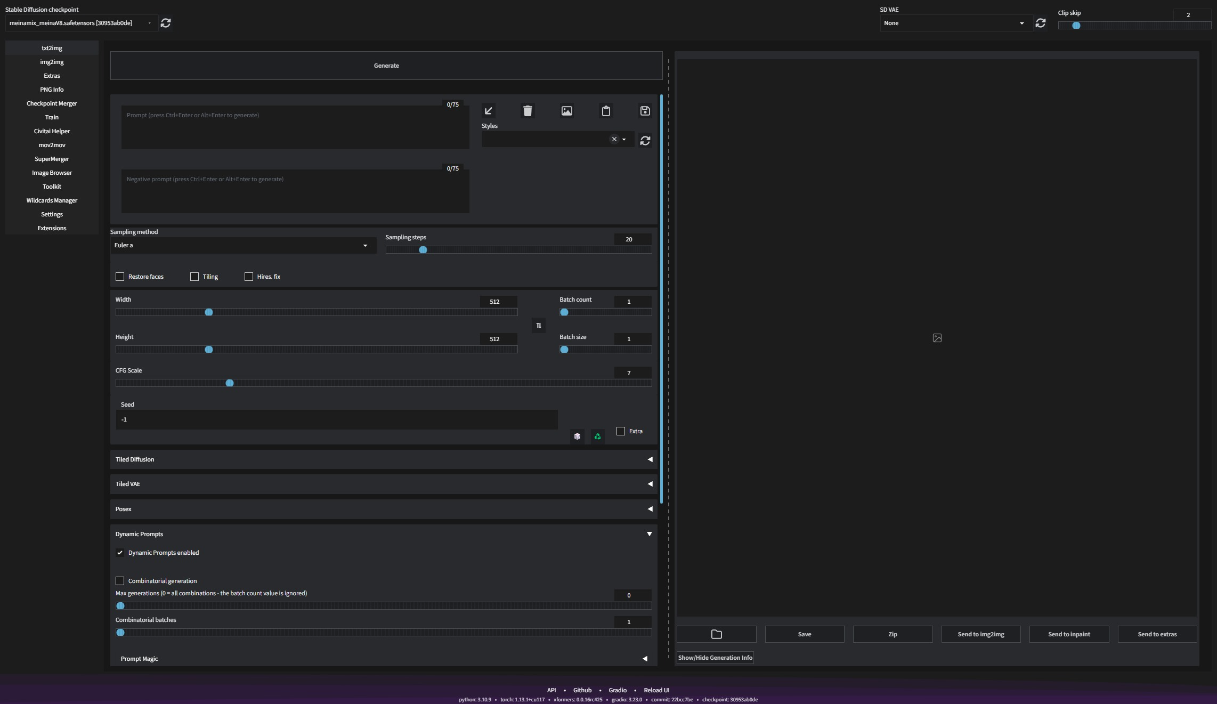Switch to the img2img tab
1217x704 pixels.
click(x=52, y=62)
